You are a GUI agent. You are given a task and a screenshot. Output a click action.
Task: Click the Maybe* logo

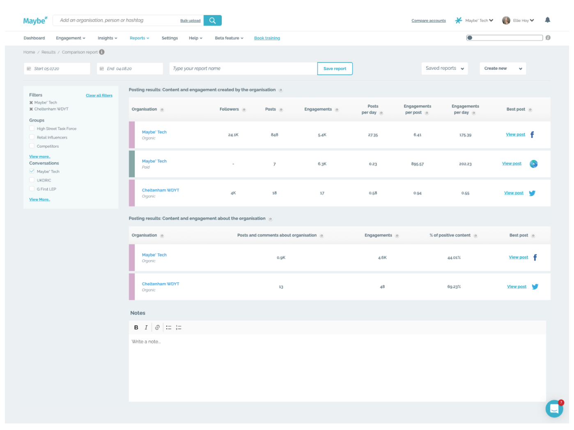coord(35,21)
